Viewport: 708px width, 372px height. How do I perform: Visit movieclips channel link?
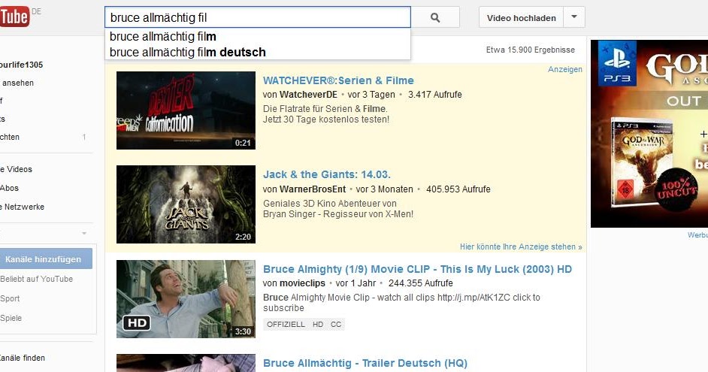(302, 283)
